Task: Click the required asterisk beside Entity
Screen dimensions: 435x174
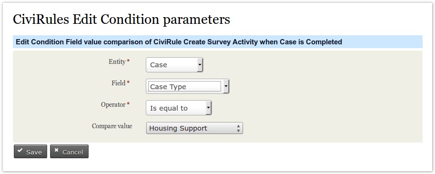Action: pyautogui.click(x=129, y=61)
